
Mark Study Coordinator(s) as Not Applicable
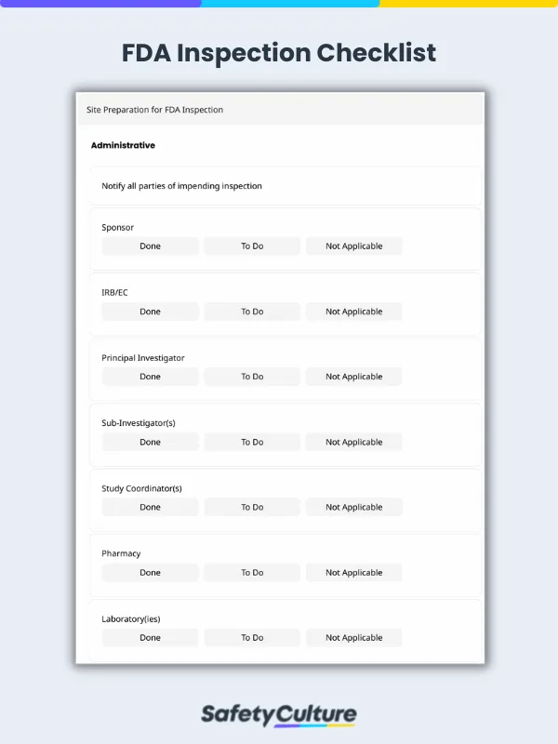tap(353, 507)
